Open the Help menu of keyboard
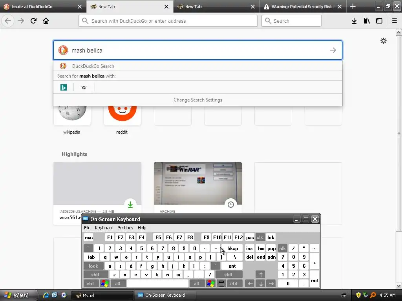 point(142,228)
